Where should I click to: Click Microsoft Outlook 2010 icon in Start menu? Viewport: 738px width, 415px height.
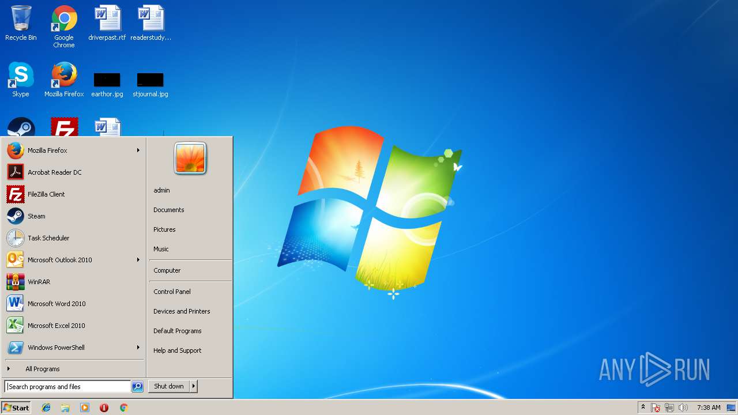15,260
